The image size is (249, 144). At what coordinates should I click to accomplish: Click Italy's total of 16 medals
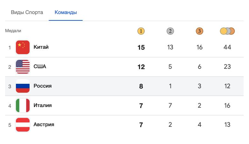pos(227,105)
